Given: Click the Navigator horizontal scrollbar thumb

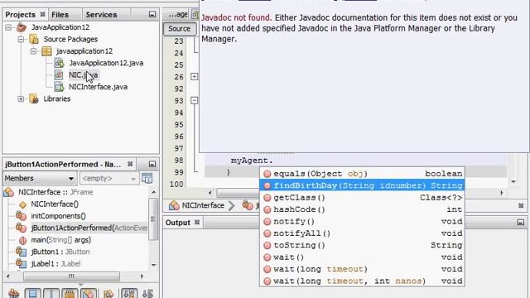Looking at the screenshot, I should tap(71, 276).
